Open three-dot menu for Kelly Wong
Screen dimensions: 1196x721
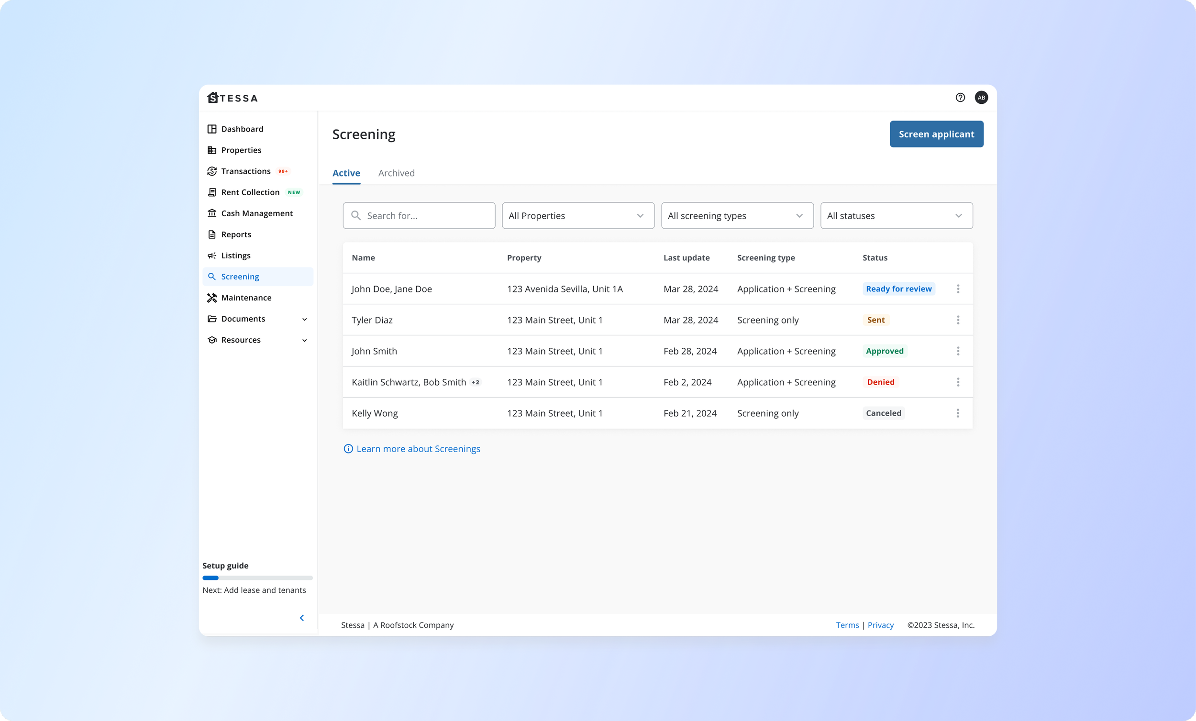tap(957, 413)
